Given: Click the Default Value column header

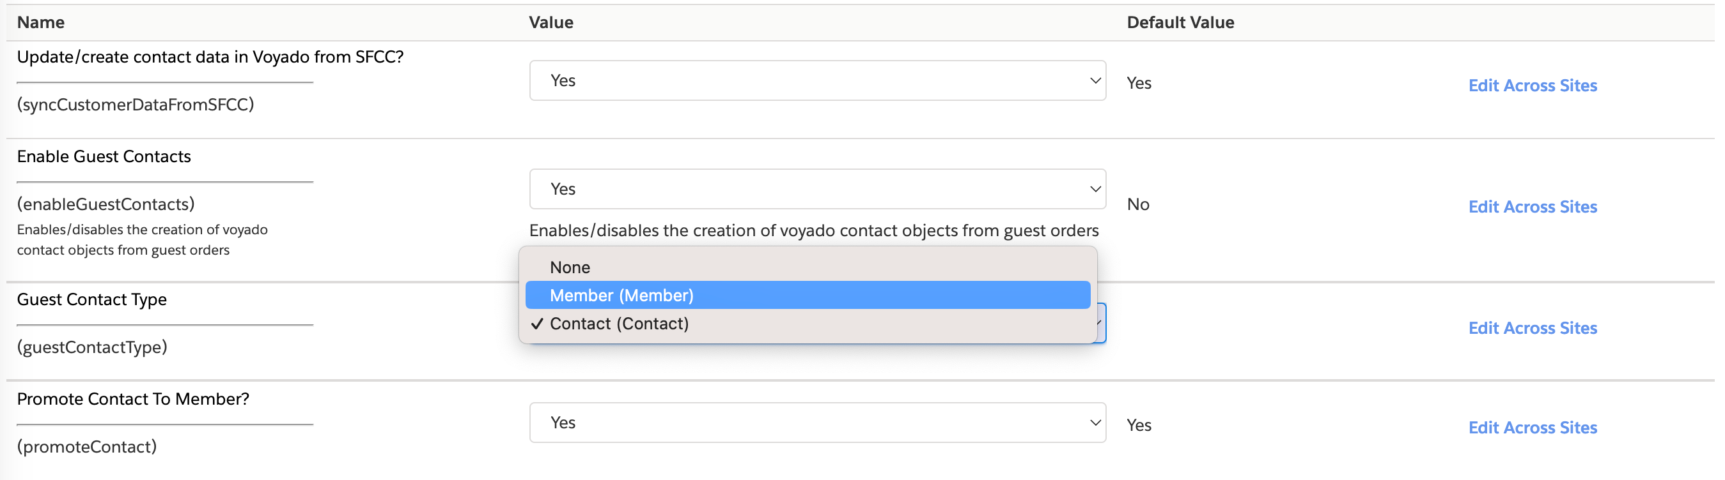Looking at the screenshot, I should point(1180,22).
